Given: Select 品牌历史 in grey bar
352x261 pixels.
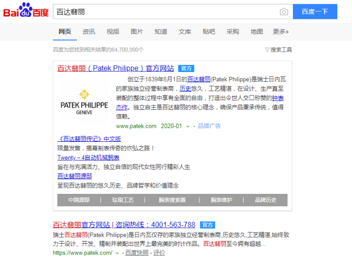Looking at the screenshot, I should coord(265,200).
